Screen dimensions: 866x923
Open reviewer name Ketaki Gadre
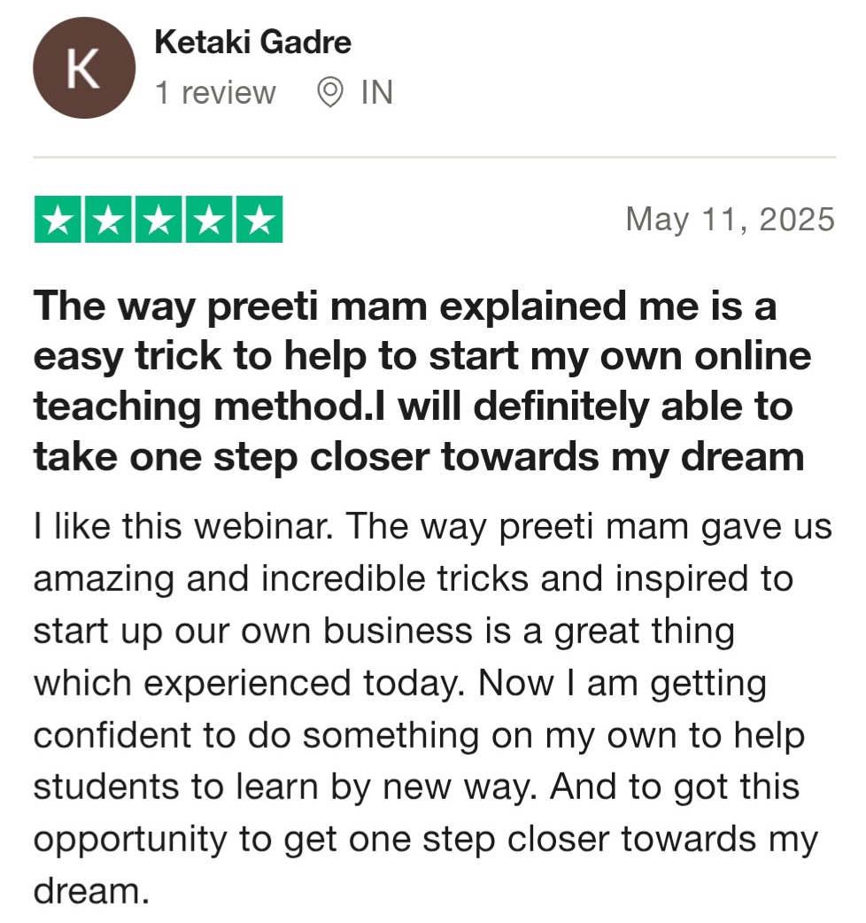(x=253, y=43)
